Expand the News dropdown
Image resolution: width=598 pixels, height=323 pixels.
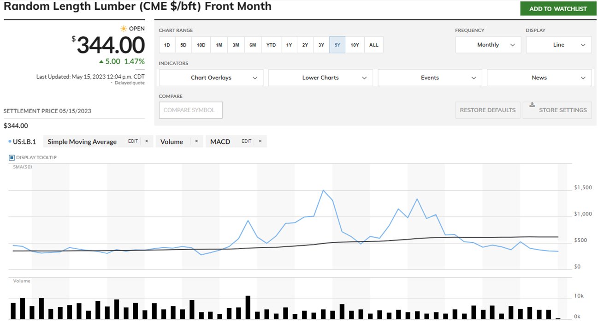539,78
